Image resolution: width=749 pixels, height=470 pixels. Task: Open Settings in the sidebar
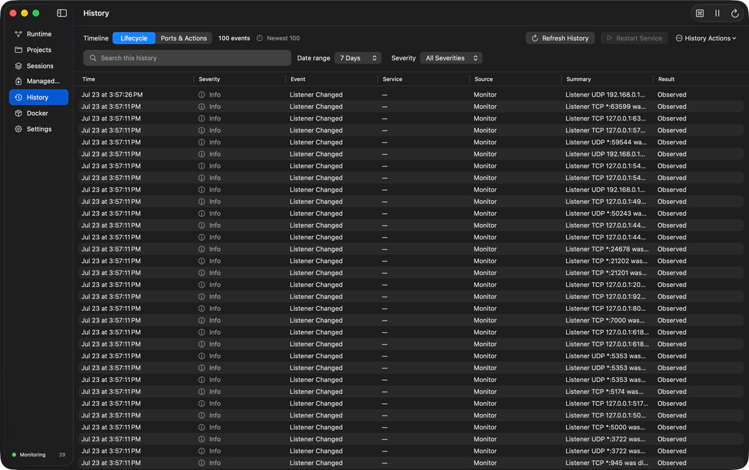[39, 129]
